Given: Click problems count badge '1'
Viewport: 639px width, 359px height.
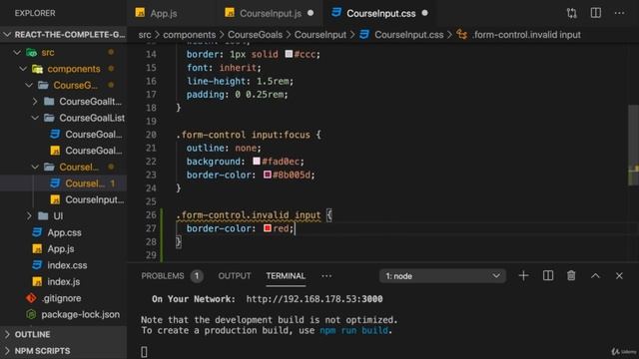Looking at the screenshot, I should pos(197,276).
